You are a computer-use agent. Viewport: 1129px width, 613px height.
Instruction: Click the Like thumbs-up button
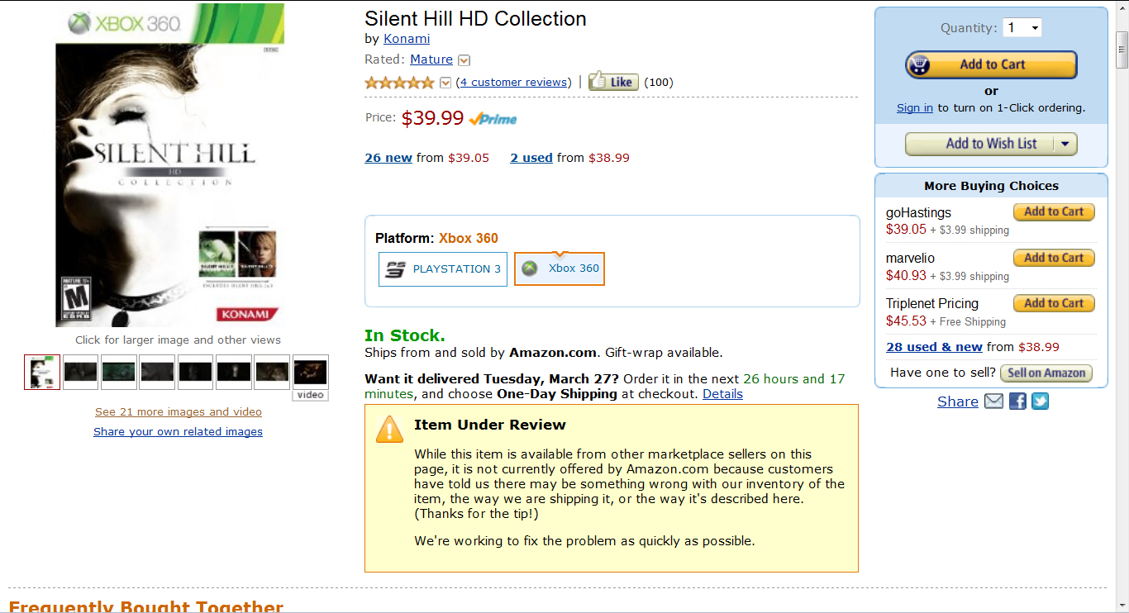[x=613, y=82]
